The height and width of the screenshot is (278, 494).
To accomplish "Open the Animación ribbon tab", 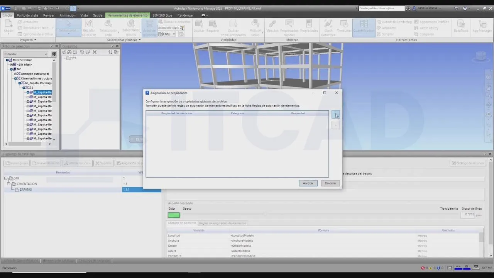I will [68, 15].
